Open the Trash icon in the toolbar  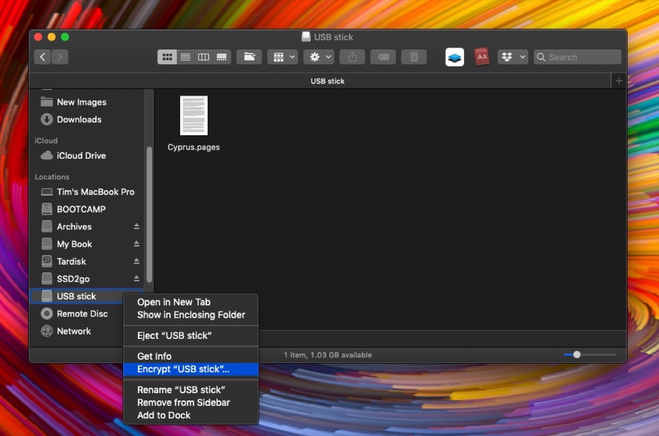[x=414, y=57]
